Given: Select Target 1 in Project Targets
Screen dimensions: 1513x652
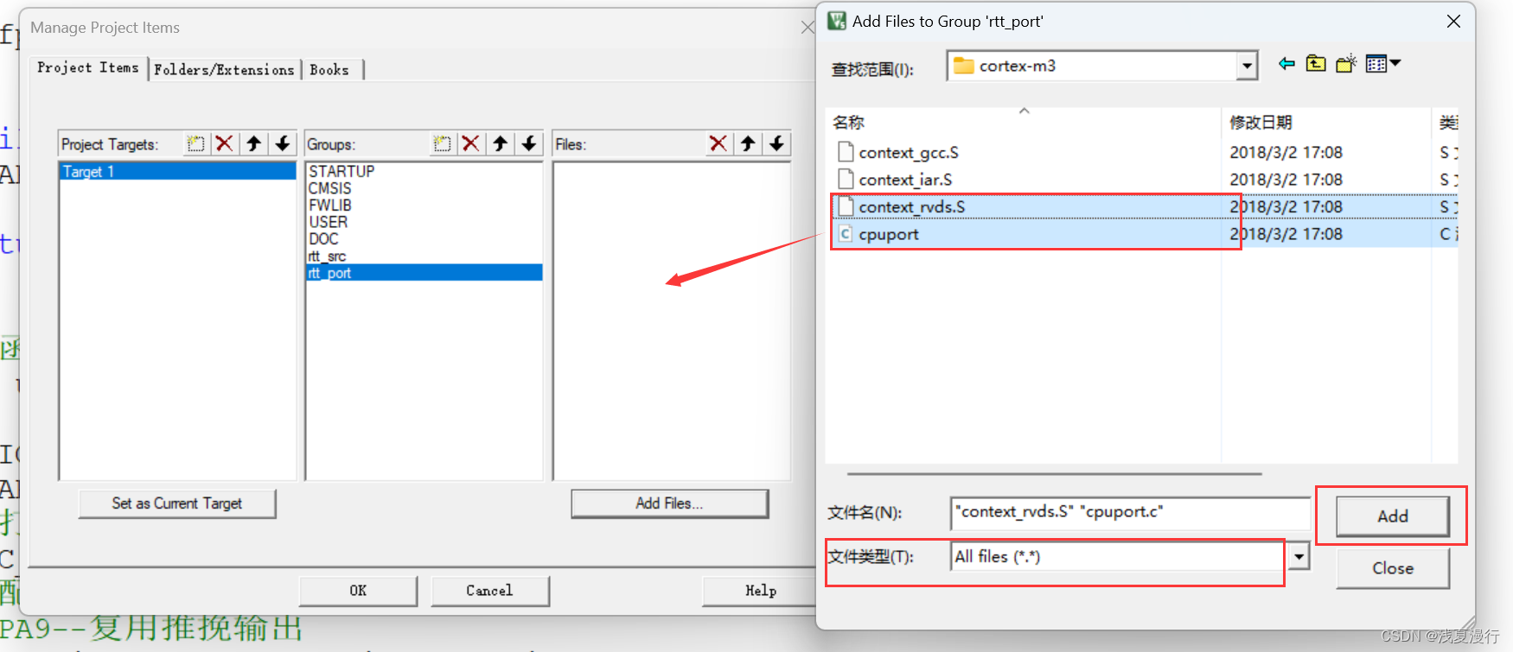Looking at the screenshot, I should (x=177, y=172).
